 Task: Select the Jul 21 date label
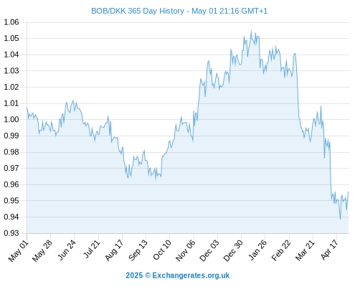[91, 249]
